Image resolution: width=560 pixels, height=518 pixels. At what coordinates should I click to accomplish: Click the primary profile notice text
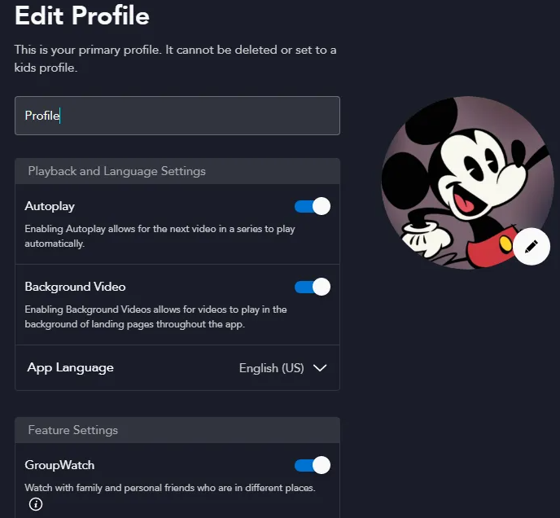coord(175,59)
